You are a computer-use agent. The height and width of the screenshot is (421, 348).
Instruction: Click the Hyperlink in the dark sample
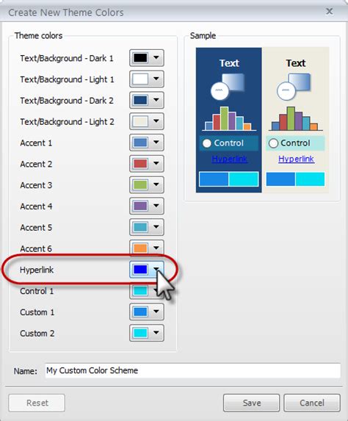click(229, 159)
